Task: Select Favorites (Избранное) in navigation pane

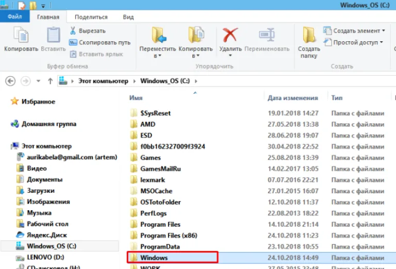Action: point(33,102)
